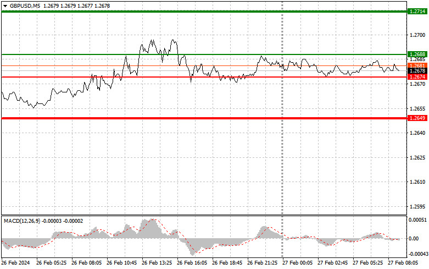Screen dimensions: 429x269
Task: Select the 26 Feb 16:05 time label
Action: click(192, 263)
